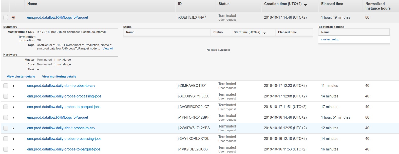Sort steps by Start time arrow
Screen dimensions: 399x154
264,33
